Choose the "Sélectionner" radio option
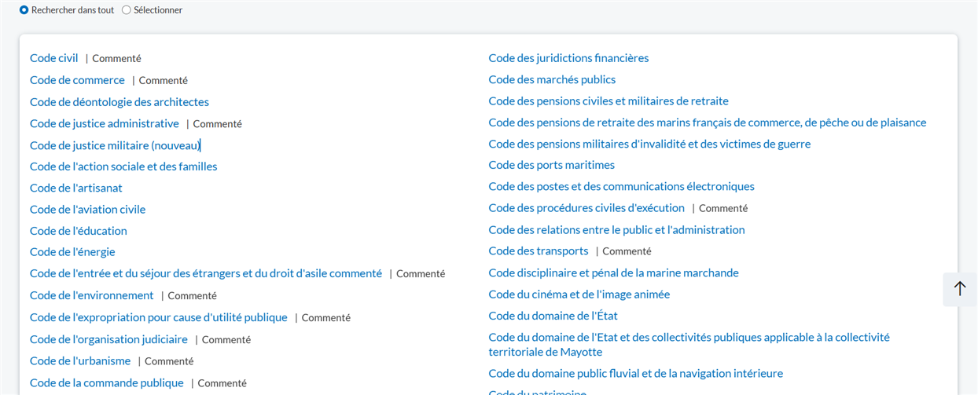 click(x=127, y=10)
